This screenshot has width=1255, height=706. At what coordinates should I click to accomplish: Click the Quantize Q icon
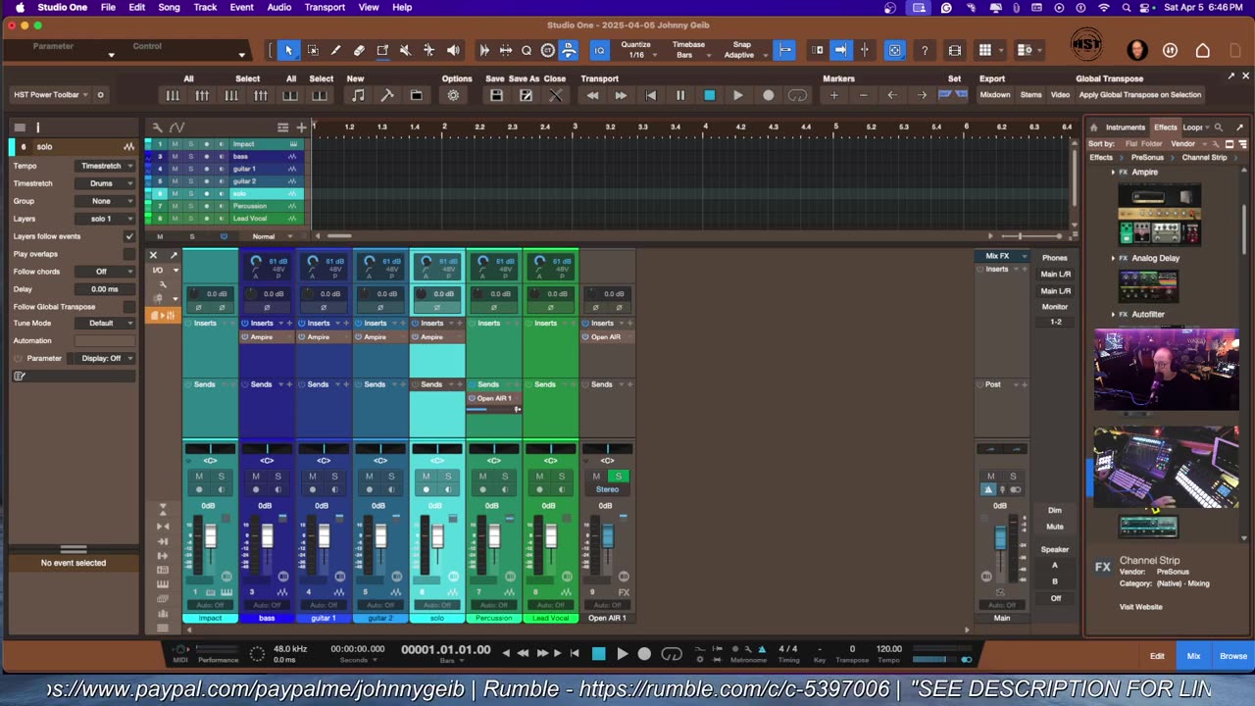point(527,50)
